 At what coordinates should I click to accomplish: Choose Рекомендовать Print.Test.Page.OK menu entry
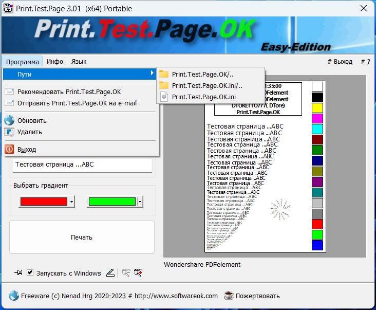[x=81, y=92]
